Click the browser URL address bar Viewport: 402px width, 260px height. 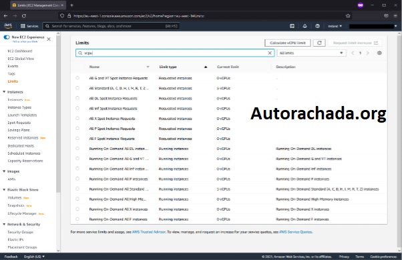pyautogui.click(x=205, y=16)
